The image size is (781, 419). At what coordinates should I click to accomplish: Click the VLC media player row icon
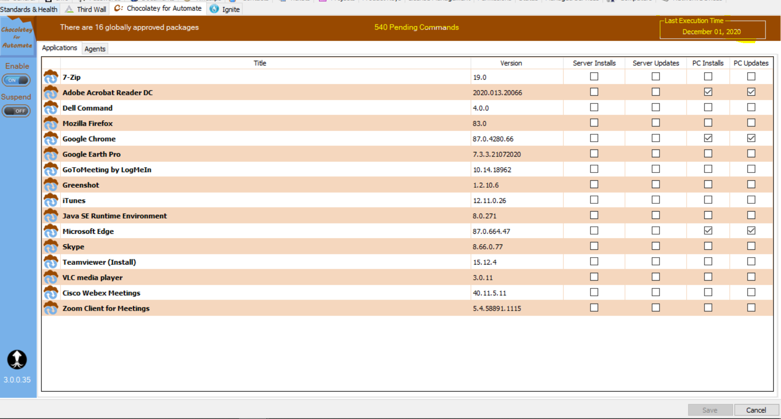51,277
